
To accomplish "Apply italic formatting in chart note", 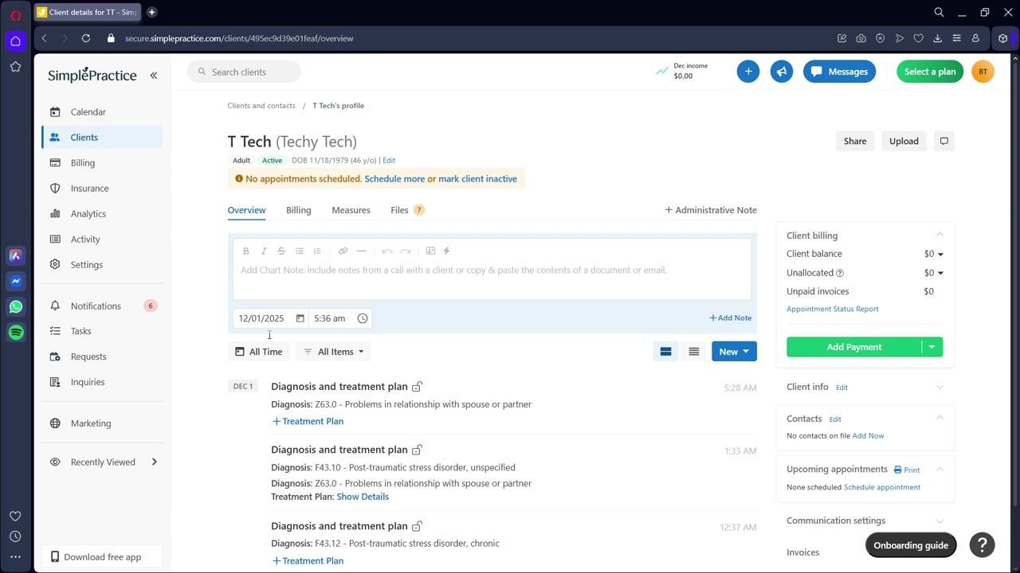I will coord(264,251).
